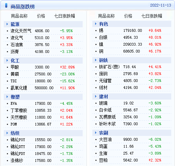
Task: Expand the 建材 category arrow
Action: tap(96, 96)
